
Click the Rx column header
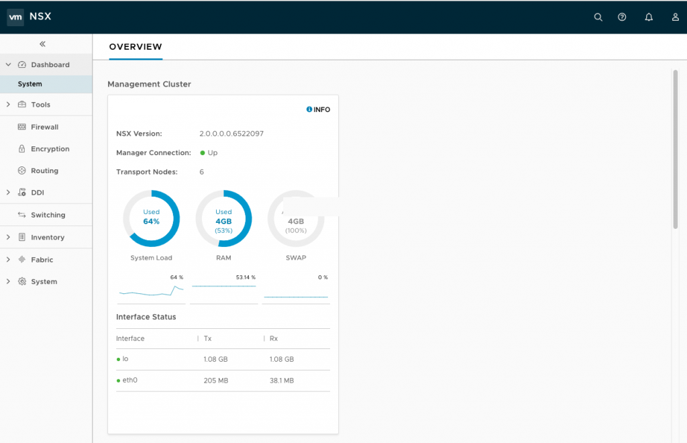pos(274,338)
